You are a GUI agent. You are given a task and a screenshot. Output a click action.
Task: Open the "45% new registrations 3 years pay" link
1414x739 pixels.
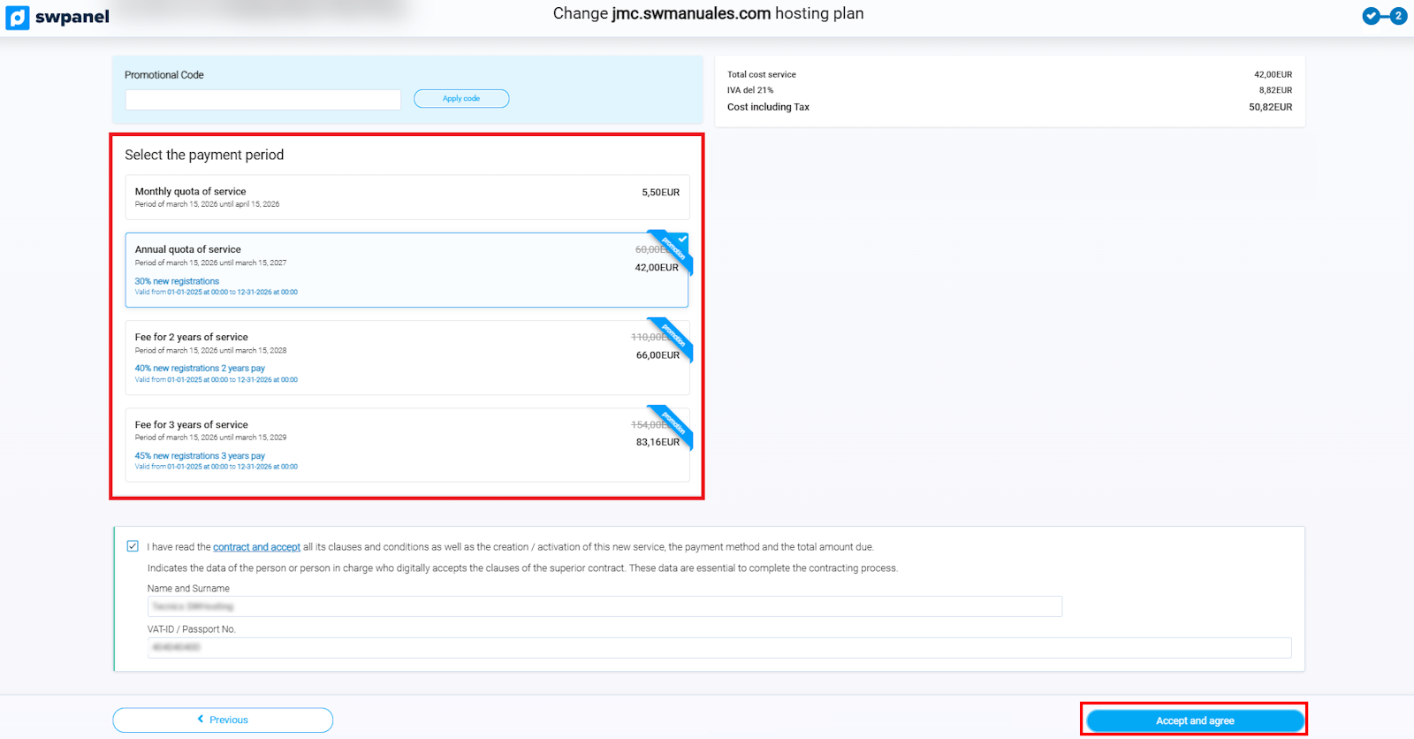coord(200,456)
